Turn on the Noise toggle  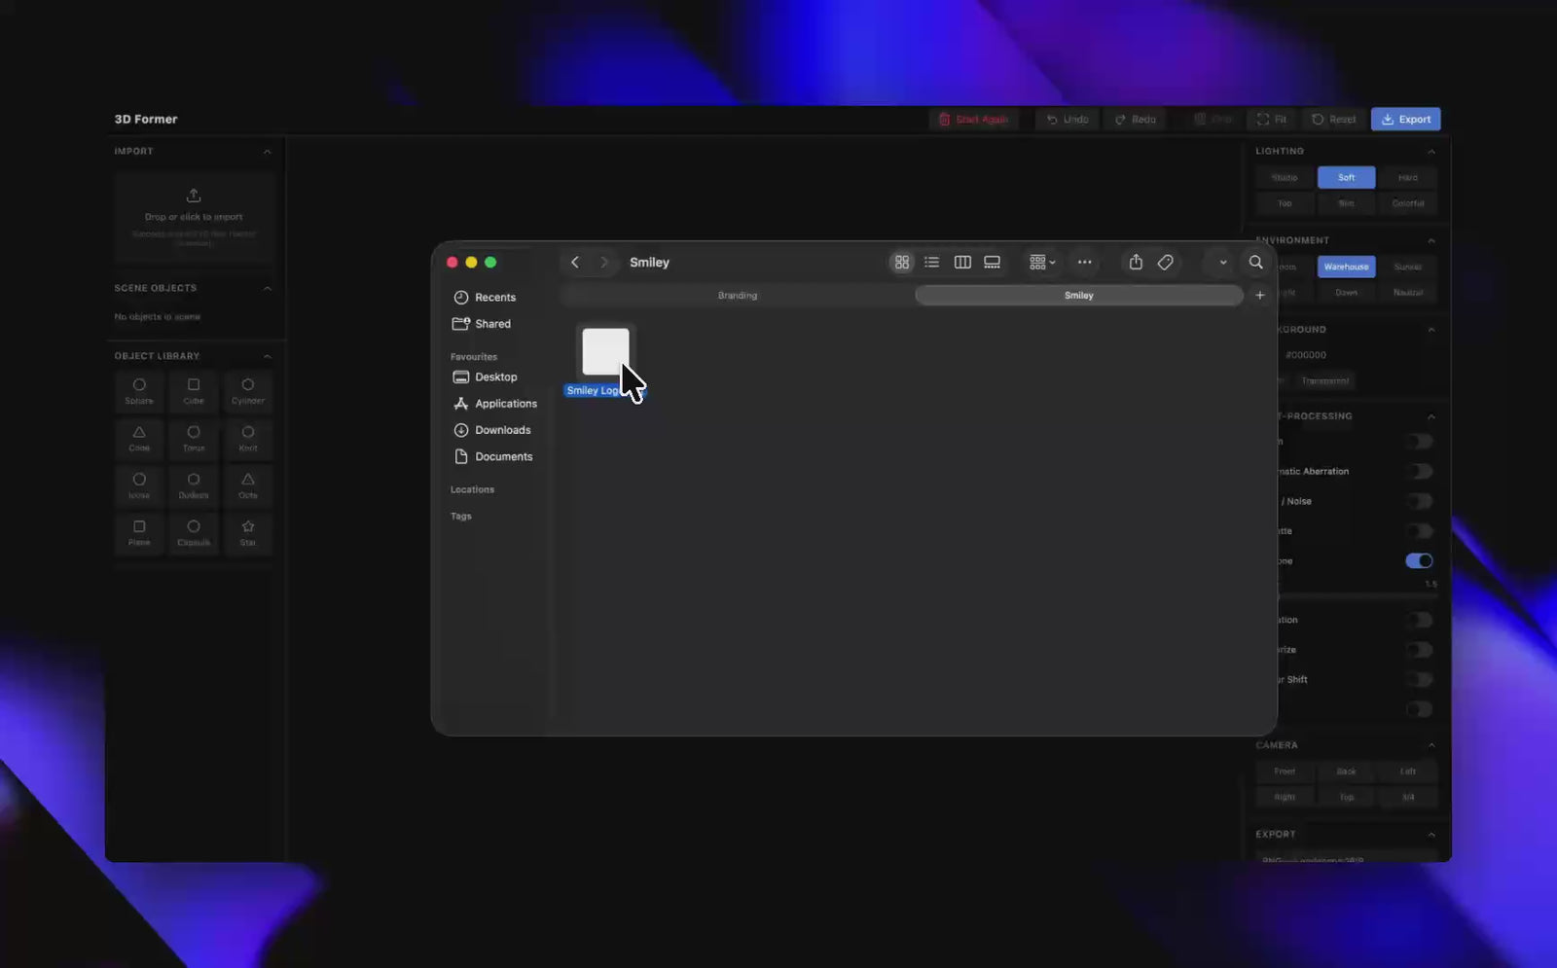click(1419, 501)
